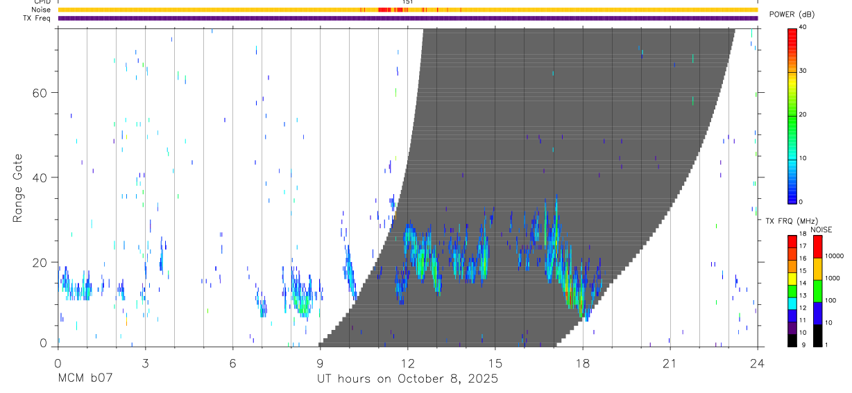This screenshot has width=852, height=393.
Task: Click the red segment in Noise strip
Action: pyautogui.click(x=392, y=10)
